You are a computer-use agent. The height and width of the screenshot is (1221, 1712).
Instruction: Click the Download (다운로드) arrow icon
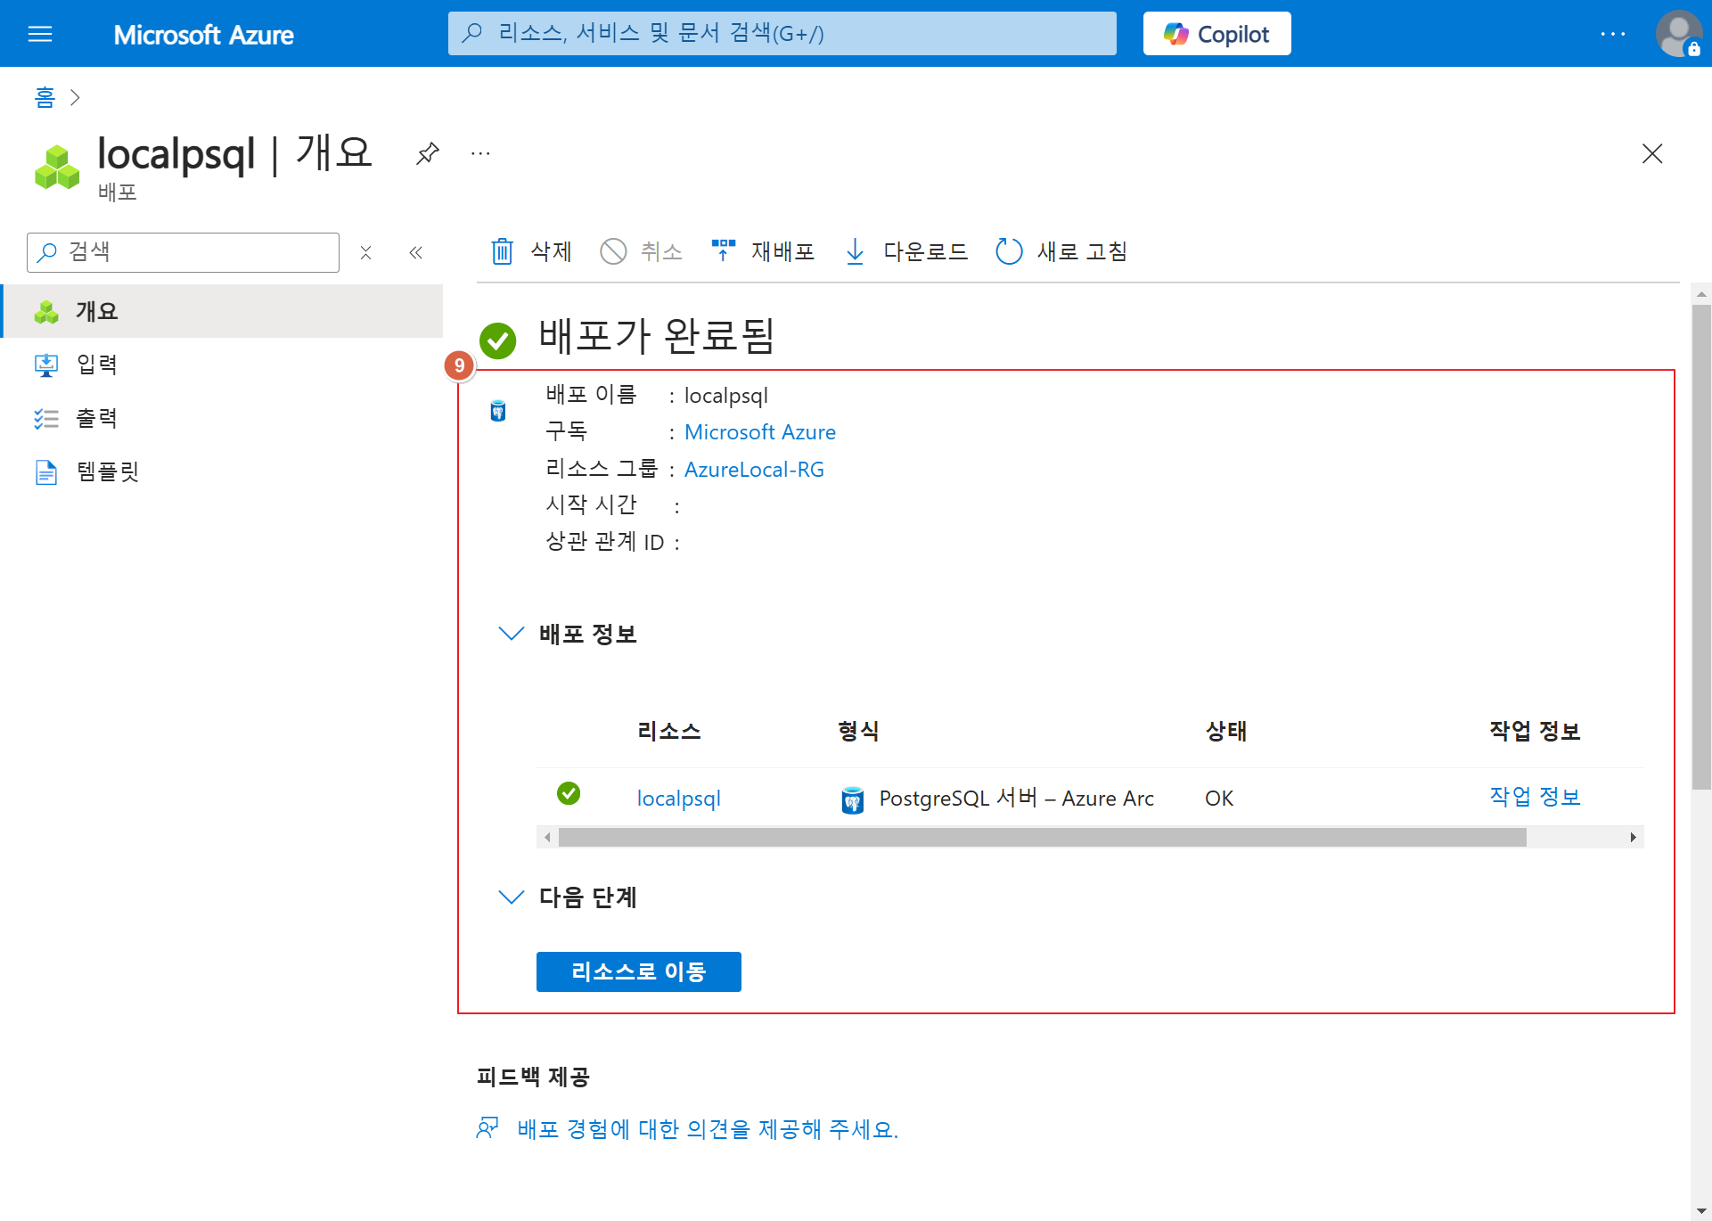point(855,251)
